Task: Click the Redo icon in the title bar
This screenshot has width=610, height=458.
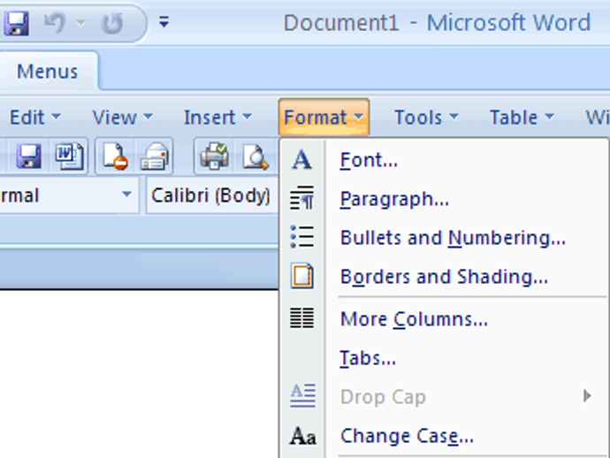Action: pyautogui.click(x=112, y=23)
